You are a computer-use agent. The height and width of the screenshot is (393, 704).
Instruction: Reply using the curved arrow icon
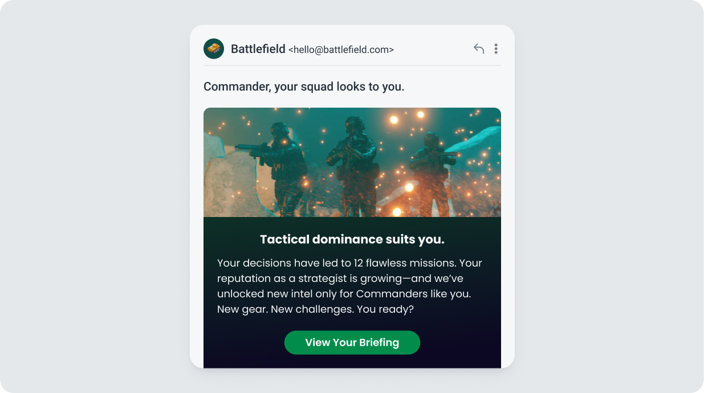tap(479, 49)
